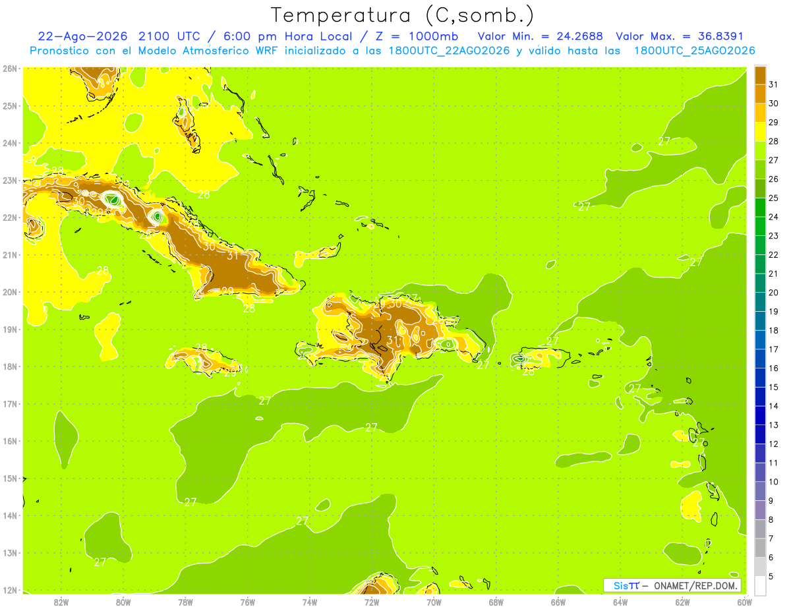This screenshot has width=791, height=611.
Task: Click the 24N latitude axis label
Action: [x=10, y=143]
